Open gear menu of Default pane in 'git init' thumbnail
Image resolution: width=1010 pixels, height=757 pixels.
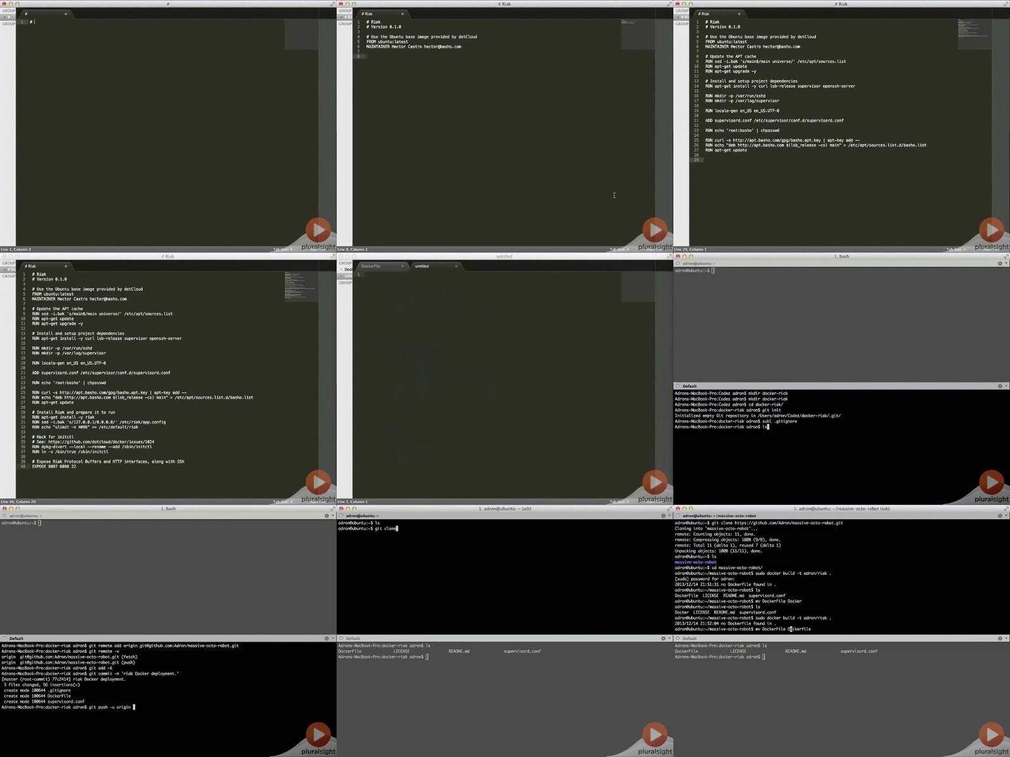click(x=1000, y=386)
